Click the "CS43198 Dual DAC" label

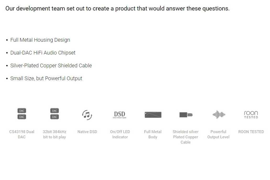point(22,134)
